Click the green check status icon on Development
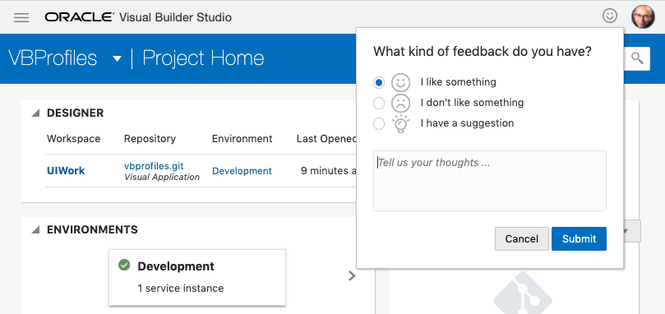Image resolution: width=665 pixels, height=314 pixels. [x=124, y=266]
